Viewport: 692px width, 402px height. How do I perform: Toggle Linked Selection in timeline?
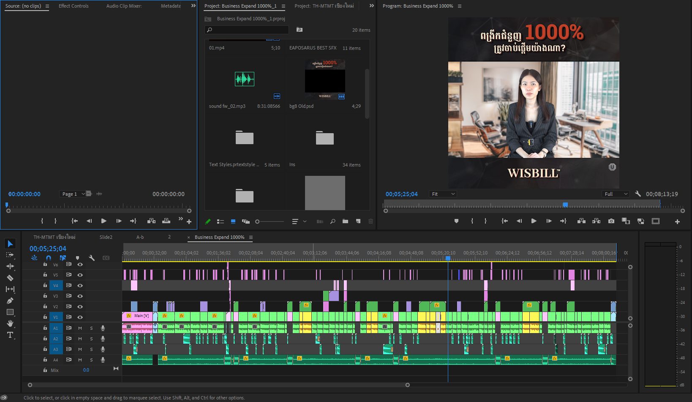point(63,258)
